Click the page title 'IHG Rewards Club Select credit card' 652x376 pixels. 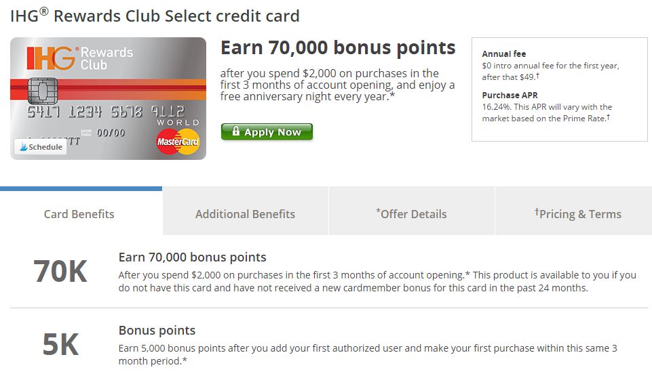tap(155, 16)
